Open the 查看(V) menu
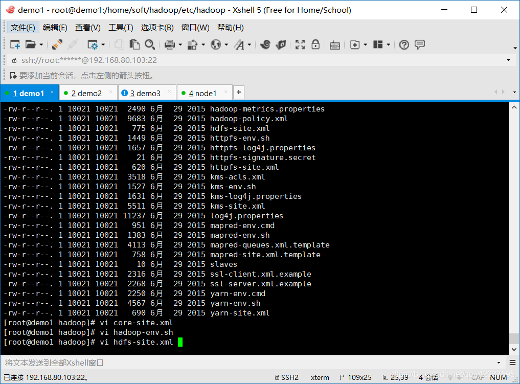The height and width of the screenshot is (384, 520). coord(88,28)
